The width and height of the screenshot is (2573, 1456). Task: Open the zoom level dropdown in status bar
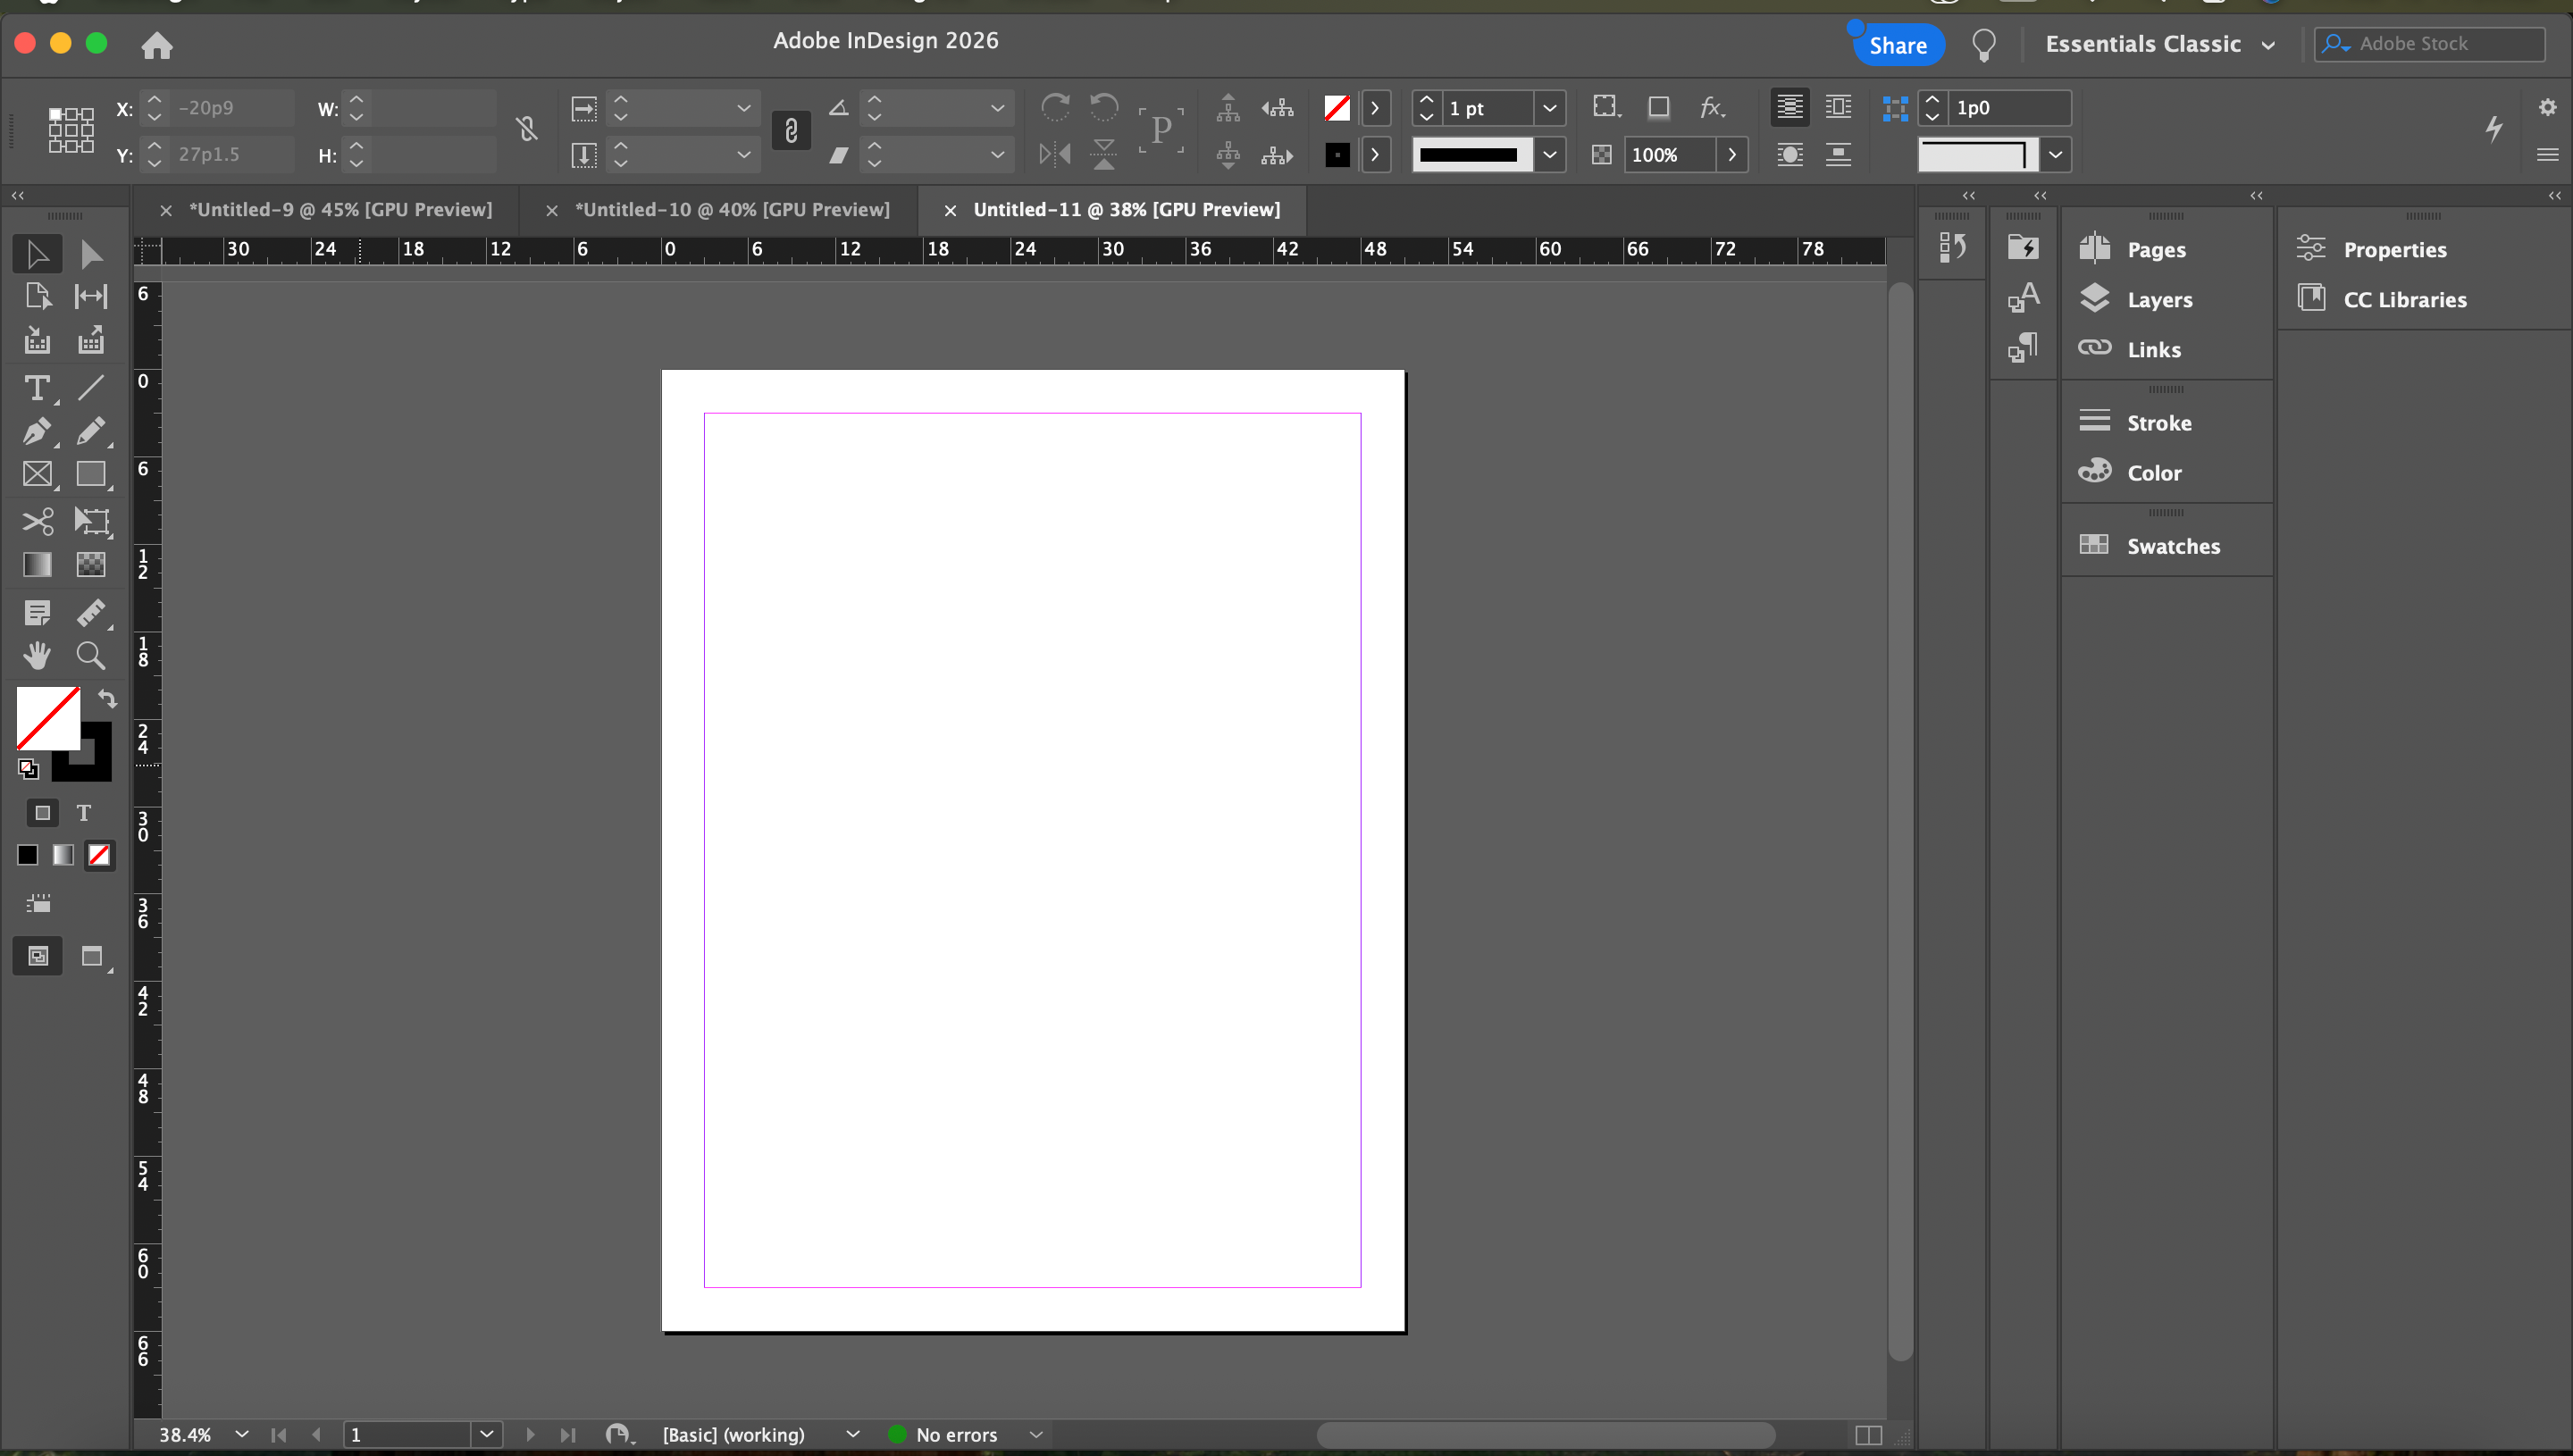(x=242, y=1434)
